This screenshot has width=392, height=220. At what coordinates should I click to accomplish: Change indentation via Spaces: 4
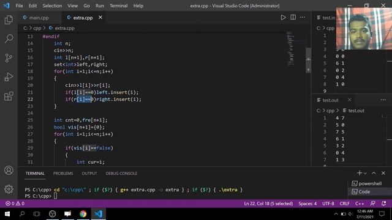pos(307,204)
